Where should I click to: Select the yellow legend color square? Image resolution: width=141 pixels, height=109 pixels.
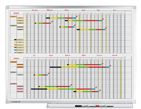click(15, 42)
